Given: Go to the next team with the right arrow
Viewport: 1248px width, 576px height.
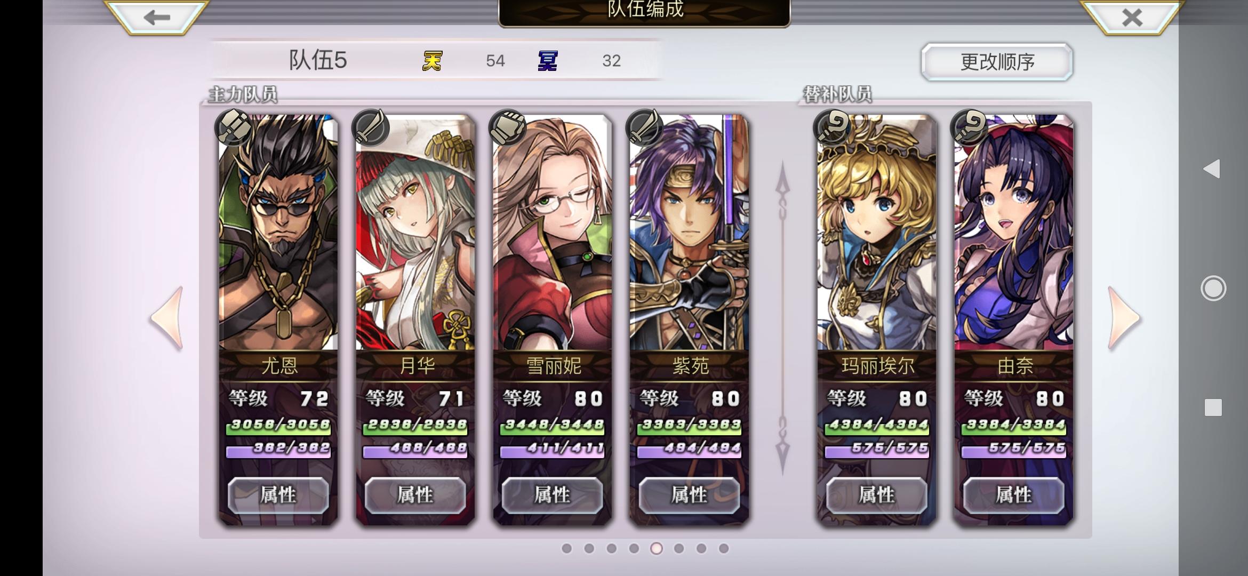Looking at the screenshot, I should tap(1124, 318).
